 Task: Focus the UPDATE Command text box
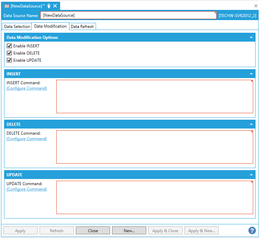tap(154, 197)
